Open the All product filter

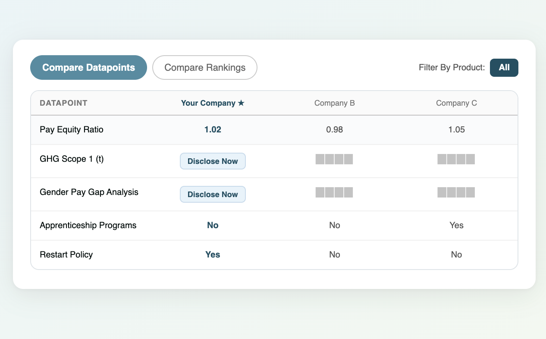pyautogui.click(x=504, y=68)
